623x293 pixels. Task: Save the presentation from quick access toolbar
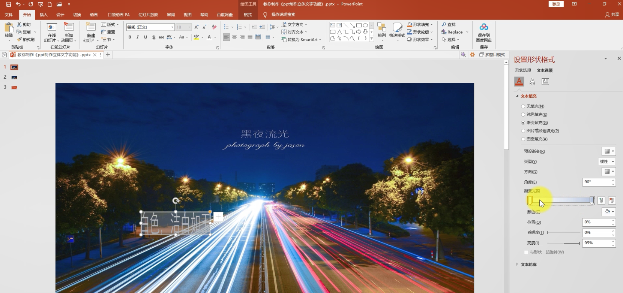(9, 4)
